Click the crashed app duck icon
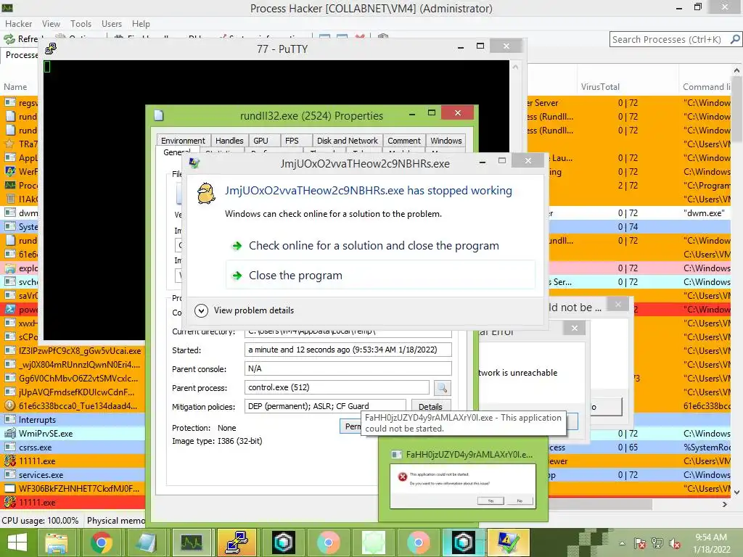 (x=206, y=193)
